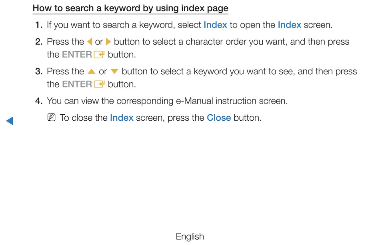Select the 'How to search a keyword' heading

click(x=130, y=8)
